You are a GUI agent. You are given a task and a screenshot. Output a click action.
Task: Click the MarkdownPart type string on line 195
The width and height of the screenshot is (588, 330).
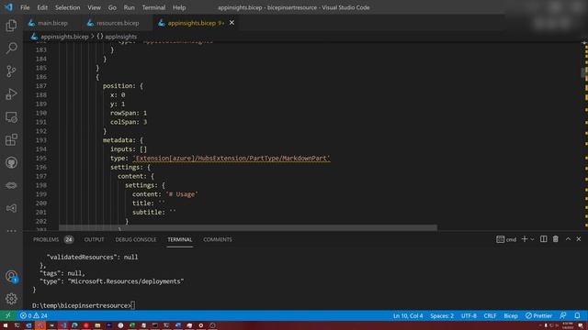coord(232,159)
